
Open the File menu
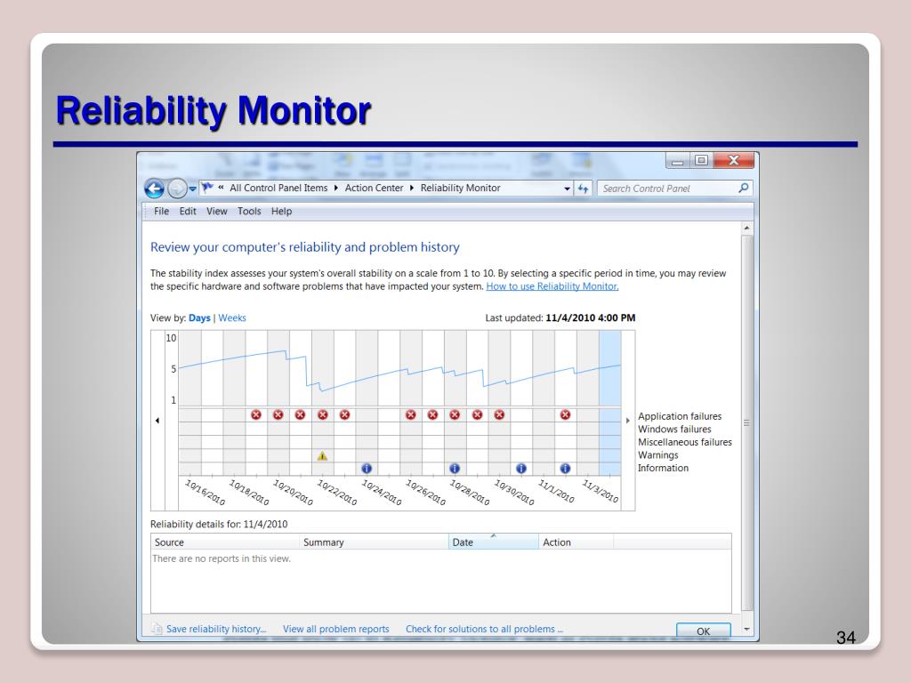click(x=161, y=212)
